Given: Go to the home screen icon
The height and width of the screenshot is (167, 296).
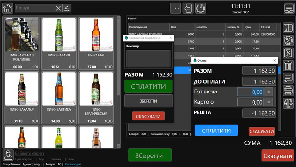Looking at the screenshot, I should click(8, 8).
